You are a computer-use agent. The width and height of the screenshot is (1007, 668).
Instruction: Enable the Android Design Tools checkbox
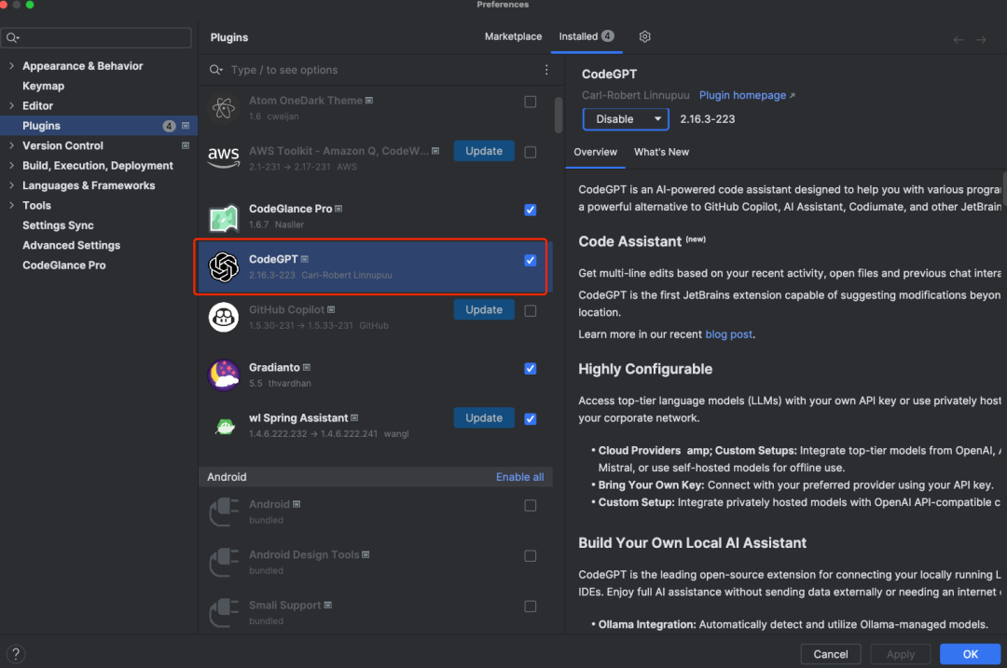pos(530,555)
